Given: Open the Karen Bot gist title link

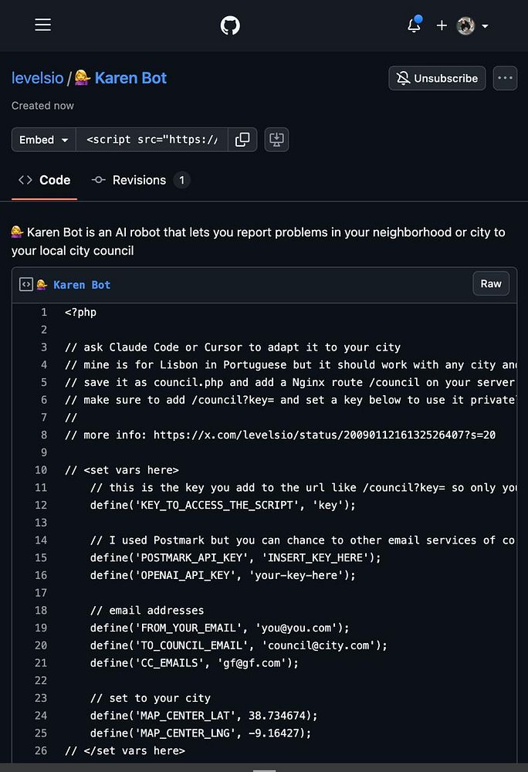Looking at the screenshot, I should pos(130,78).
